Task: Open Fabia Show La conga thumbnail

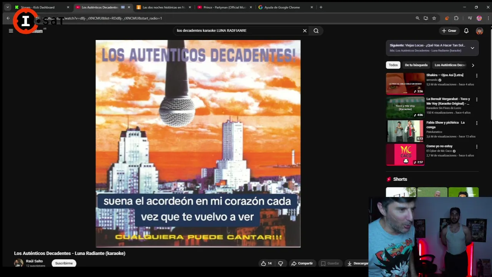Action: (405, 131)
